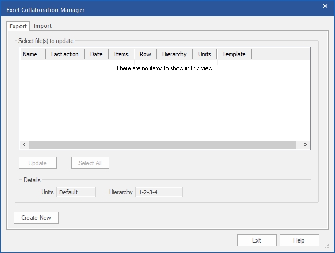Click the Create New button
This screenshot has width=335, height=253.
click(x=36, y=218)
